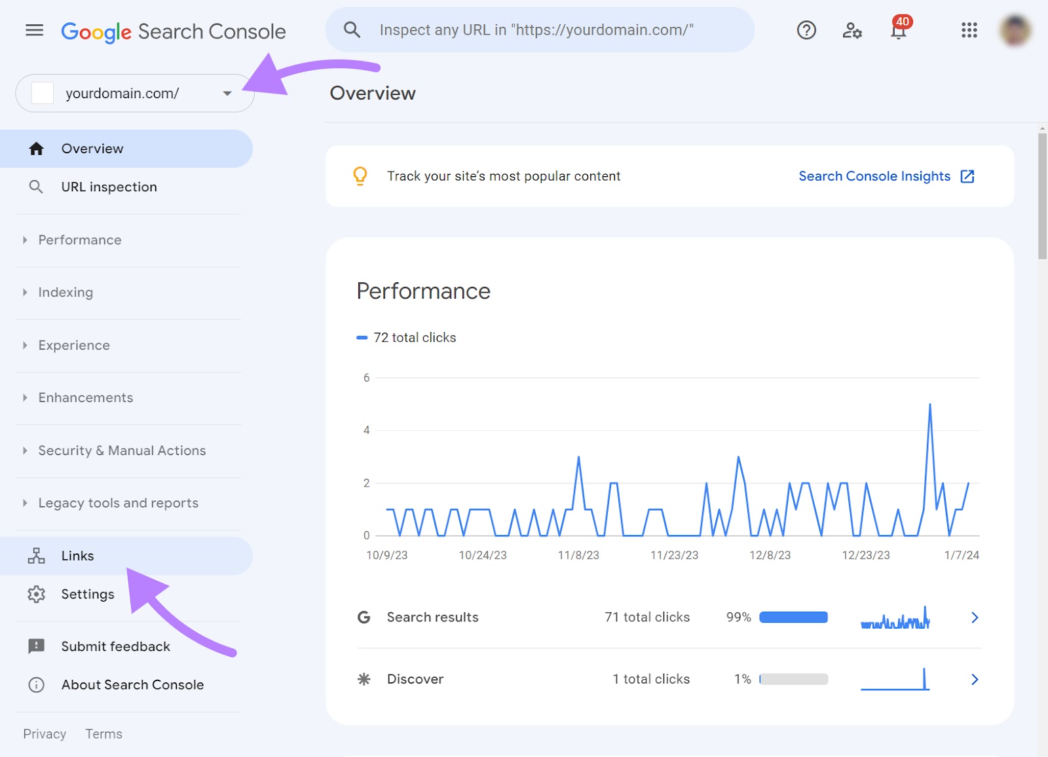Open notifications with the bell icon
Viewport: 1048px width, 757px height.
[x=898, y=31]
